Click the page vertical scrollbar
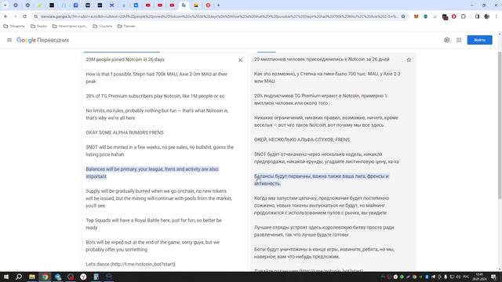 click(500, 125)
